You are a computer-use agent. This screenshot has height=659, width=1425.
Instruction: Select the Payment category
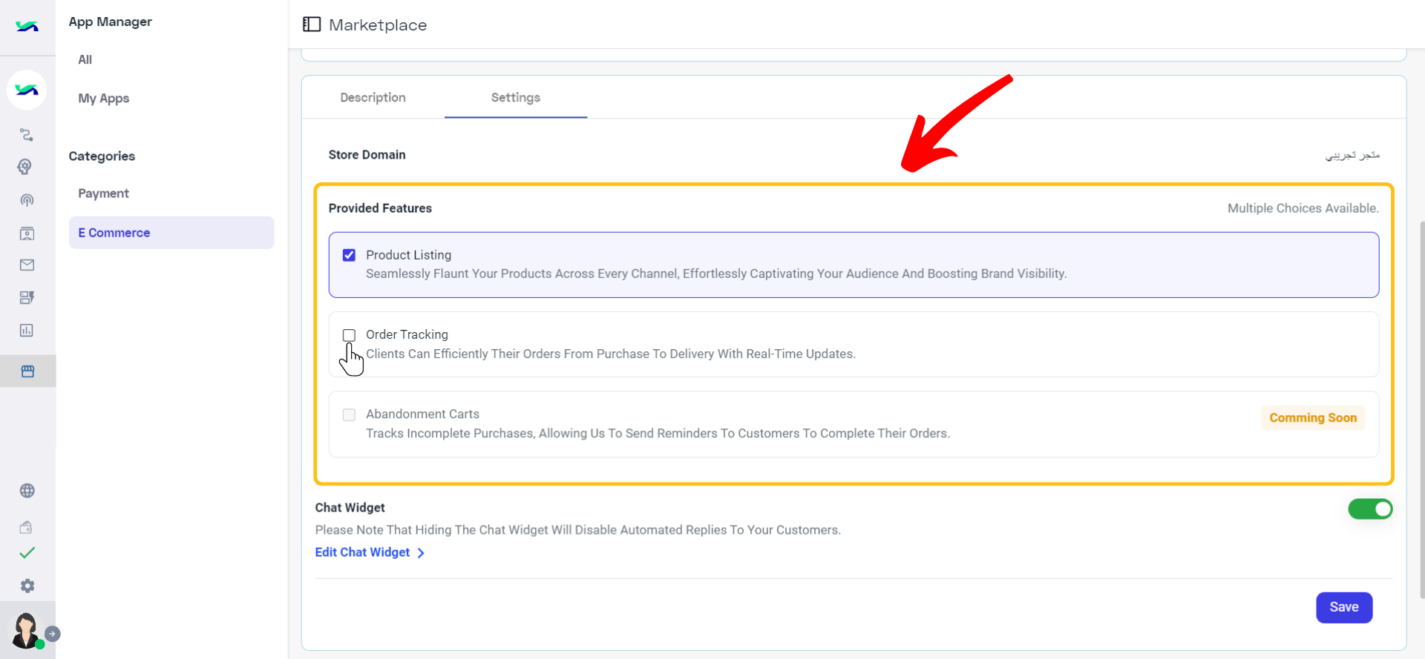coord(103,193)
